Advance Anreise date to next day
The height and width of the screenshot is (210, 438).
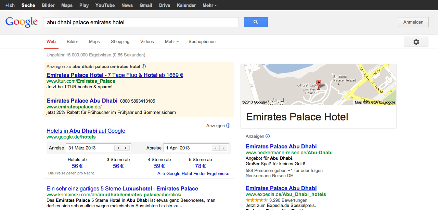[x=126, y=148]
